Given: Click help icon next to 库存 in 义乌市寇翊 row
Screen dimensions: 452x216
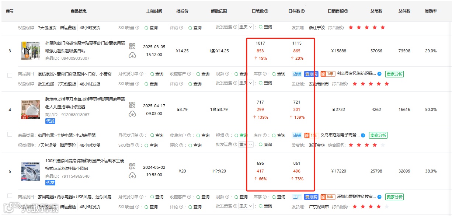Looking at the screenshot, I should click(x=265, y=135).
